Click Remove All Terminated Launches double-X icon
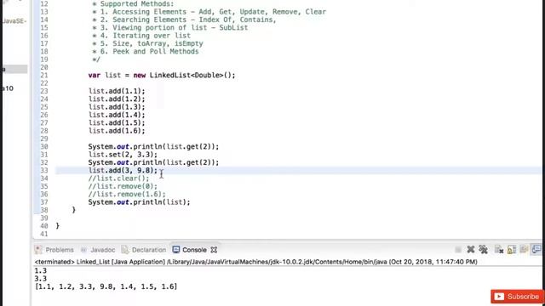545x306 pixels. (x=483, y=249)
